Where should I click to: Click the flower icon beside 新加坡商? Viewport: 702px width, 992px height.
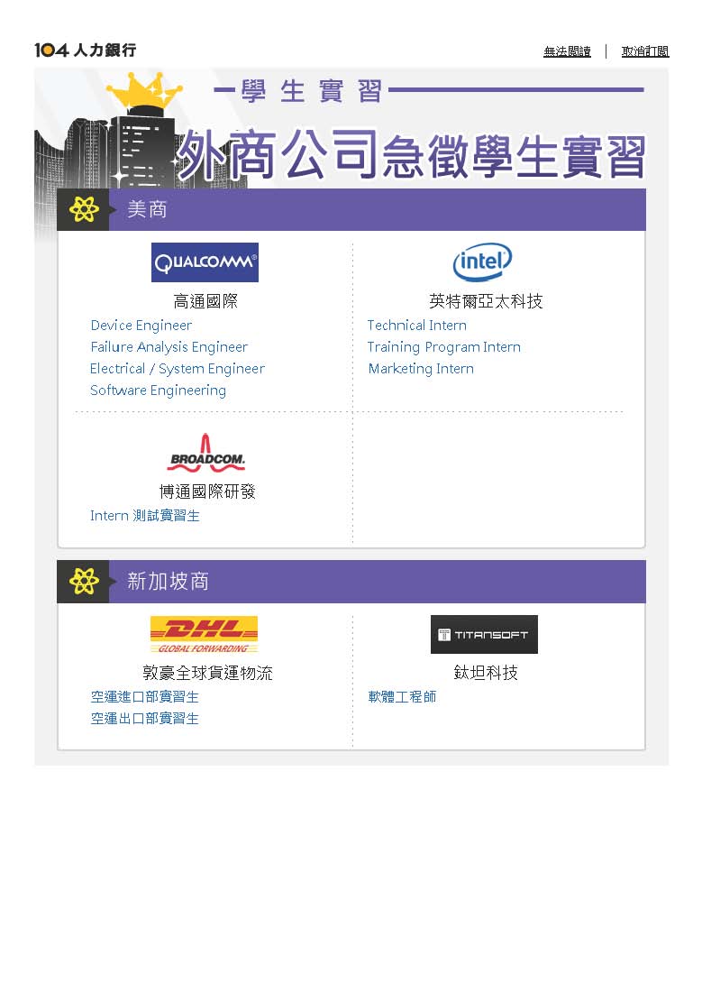(84, 581)
